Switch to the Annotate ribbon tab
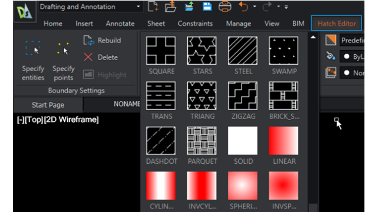378x212 pixels. click(x=120, y=24)
